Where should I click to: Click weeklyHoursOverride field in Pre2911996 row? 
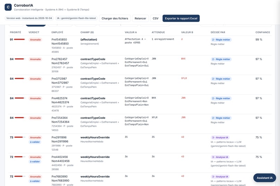[95, 138]
